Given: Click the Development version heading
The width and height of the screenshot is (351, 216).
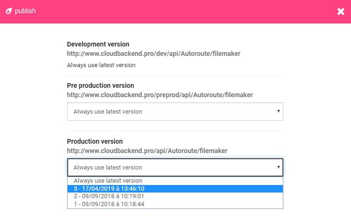Looking at the screenshot, I should tap(98, 44).
